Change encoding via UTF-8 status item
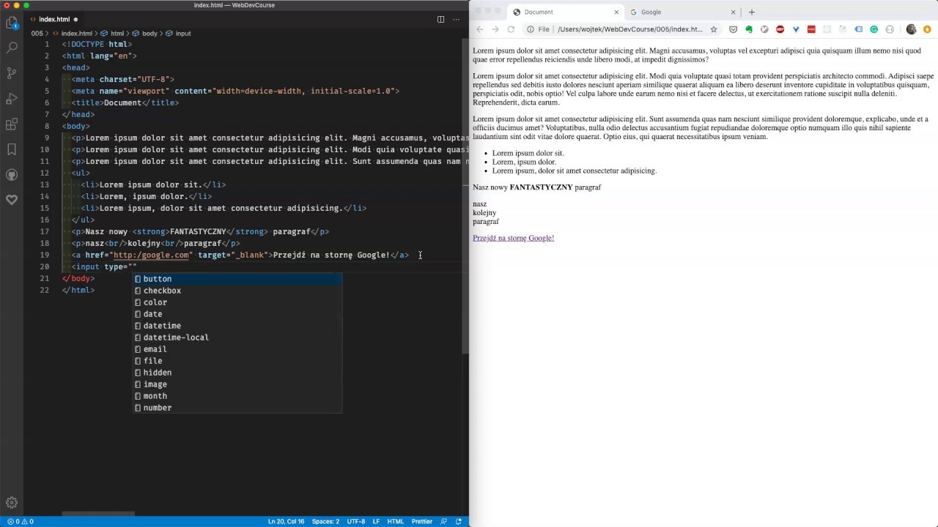Image resolution: width=938 pixels, height=527 pixels. pyautogui.click(x=355, y=521)
